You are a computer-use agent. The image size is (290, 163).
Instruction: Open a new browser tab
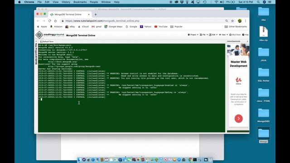[96, 14]
